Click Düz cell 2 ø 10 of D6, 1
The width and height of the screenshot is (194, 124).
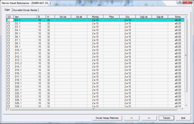[x=127, y=37]
